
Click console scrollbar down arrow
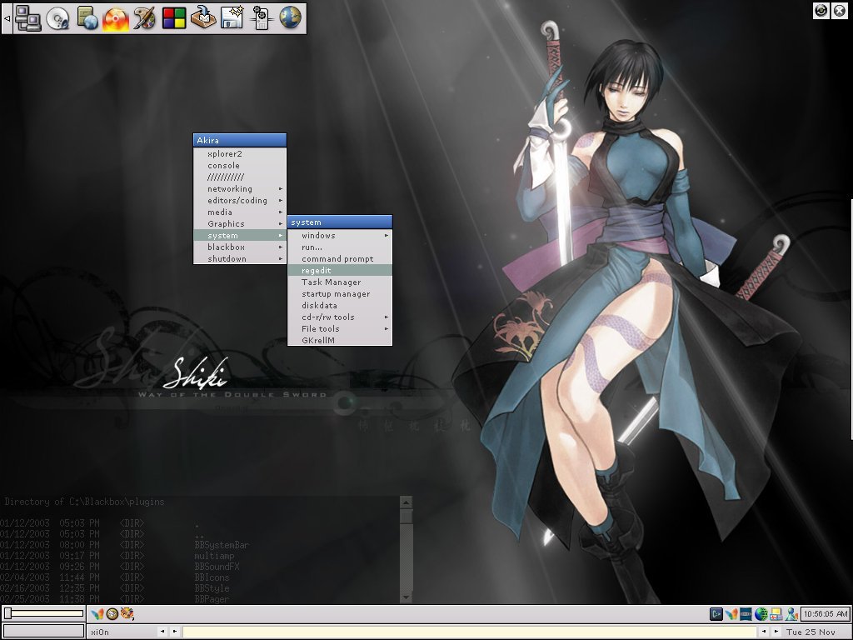pyautogui.click(x=406, y=597)
